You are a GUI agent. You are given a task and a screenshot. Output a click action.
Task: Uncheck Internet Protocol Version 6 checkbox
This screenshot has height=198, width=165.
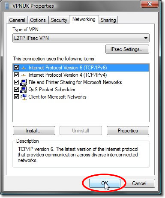16,68
